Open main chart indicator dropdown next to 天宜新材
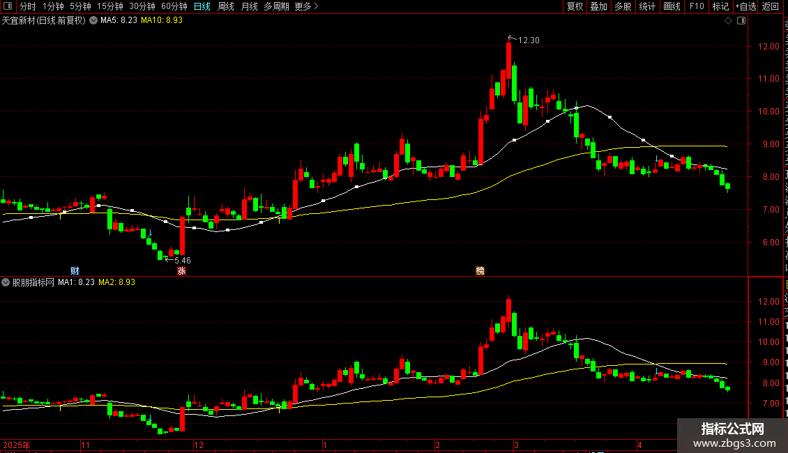 click(x=93, y=21)
